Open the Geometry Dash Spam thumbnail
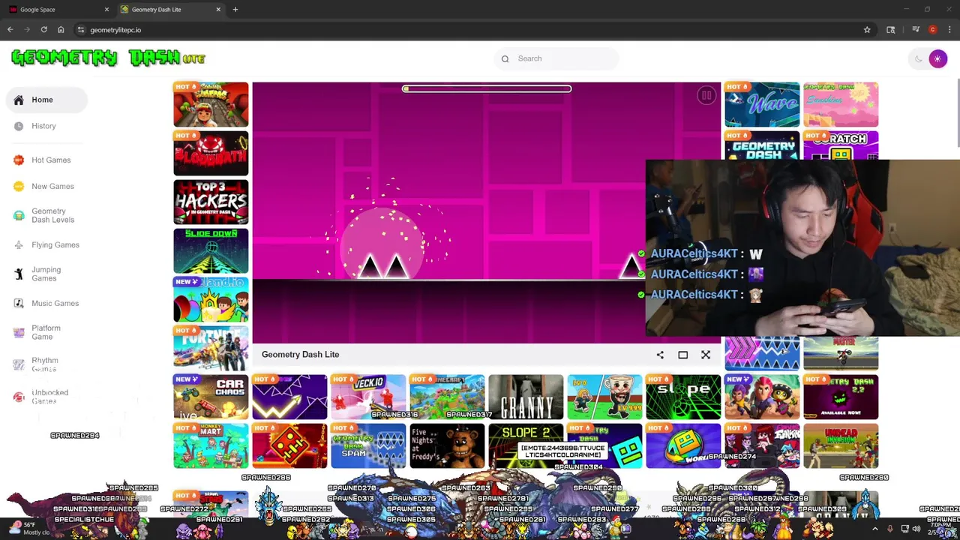 pyautogui.click(x=368, y=445)
